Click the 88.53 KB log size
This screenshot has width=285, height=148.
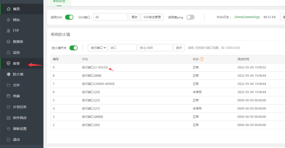pos(269,17)
